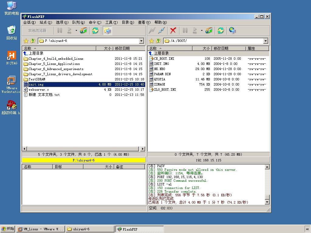Open the 站点(S) menu

(x=46, y=22)
